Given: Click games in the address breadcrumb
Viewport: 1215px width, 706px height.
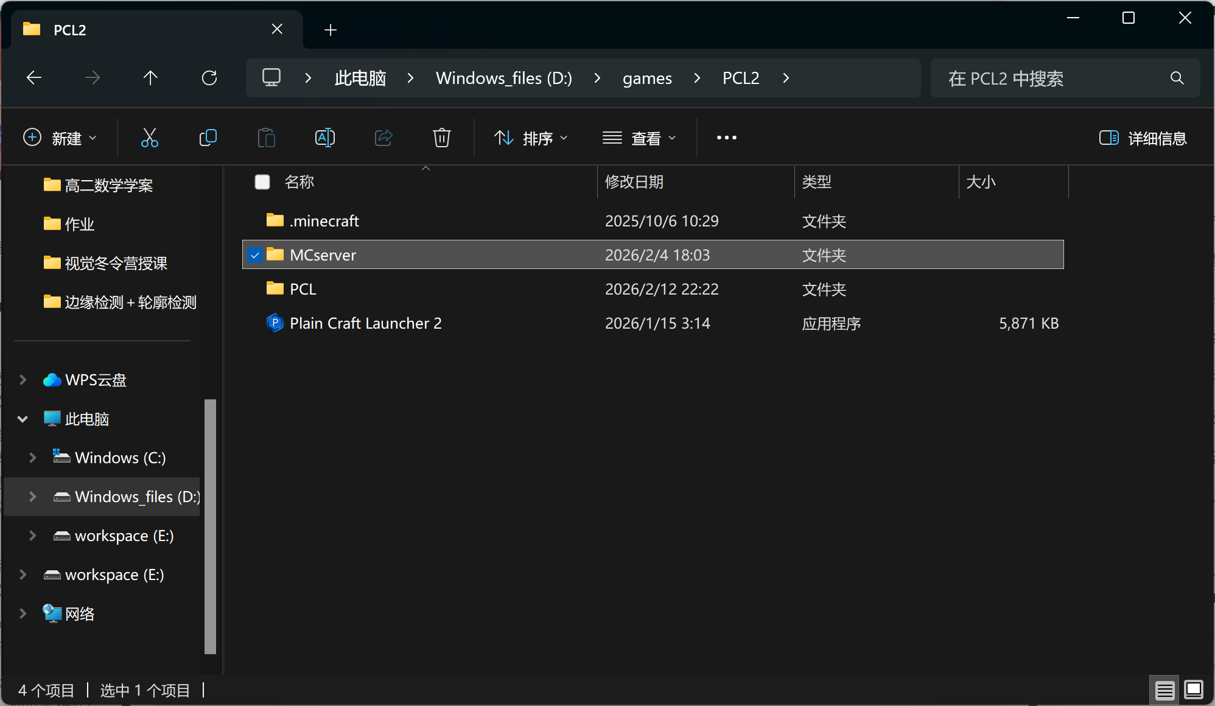Looking at the screenshot, I should 647,78.
